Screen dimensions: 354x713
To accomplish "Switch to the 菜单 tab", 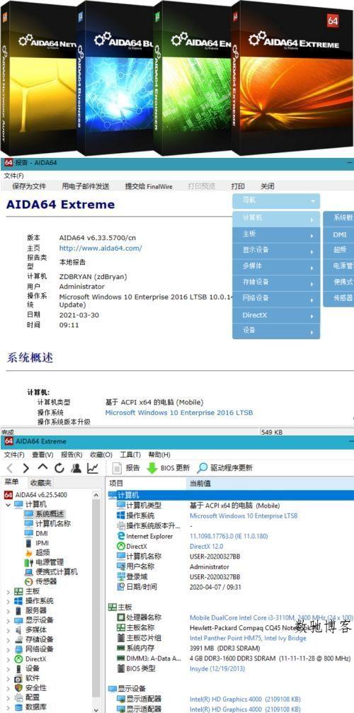I will coord(12,482).
